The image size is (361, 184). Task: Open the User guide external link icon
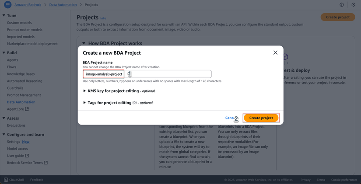[27, 156]
